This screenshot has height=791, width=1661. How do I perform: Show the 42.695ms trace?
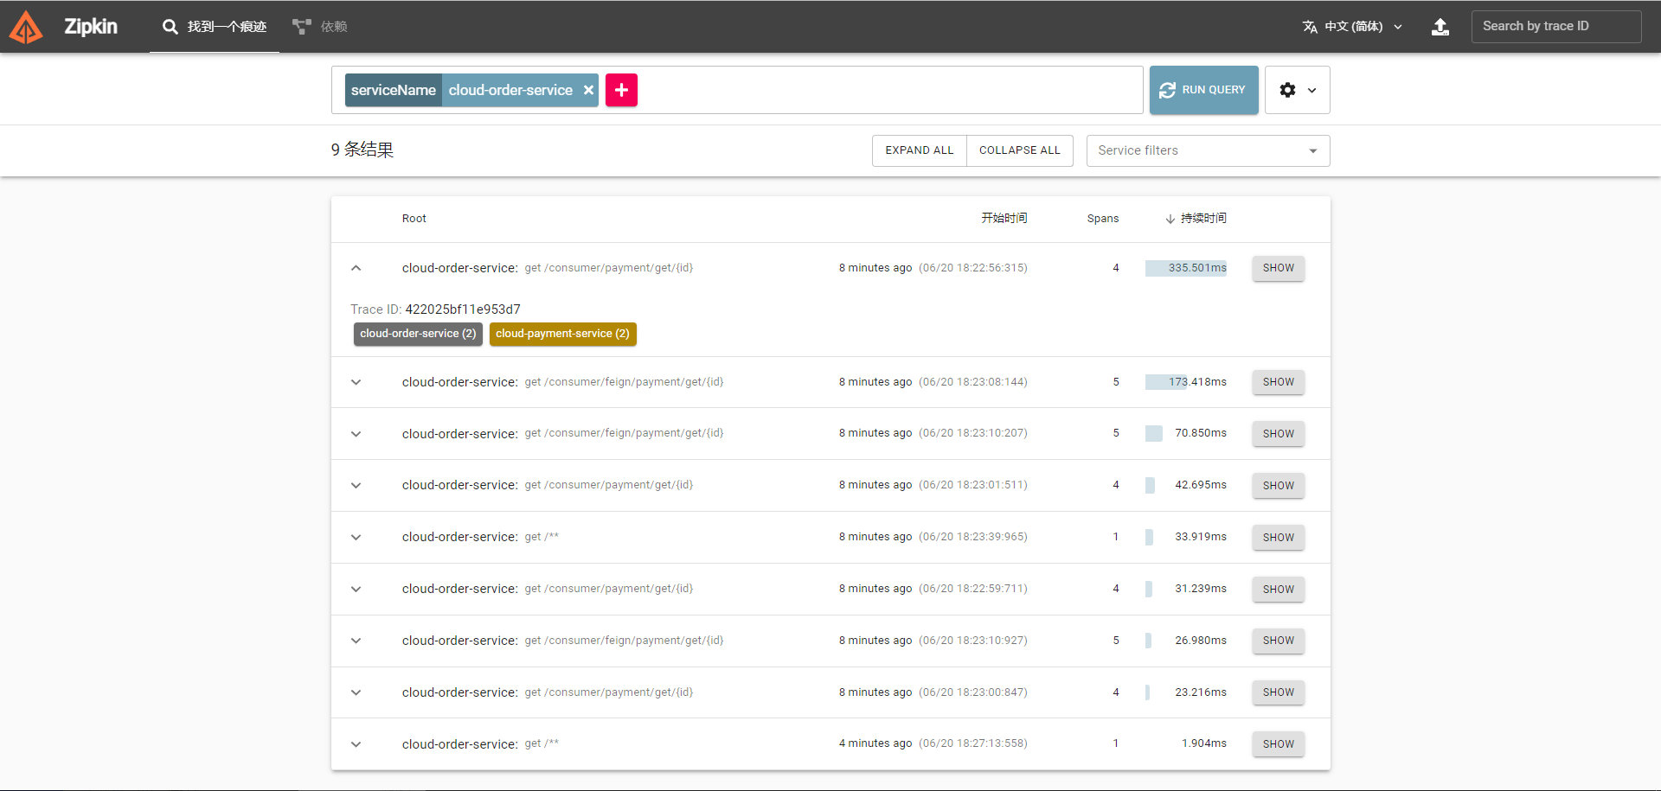(1278, 486)
